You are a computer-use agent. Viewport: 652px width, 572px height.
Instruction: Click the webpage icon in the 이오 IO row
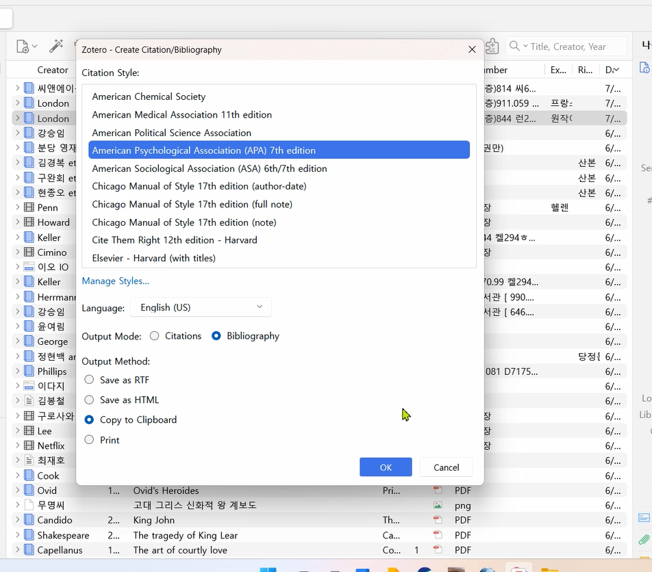[x=29, y=267]
